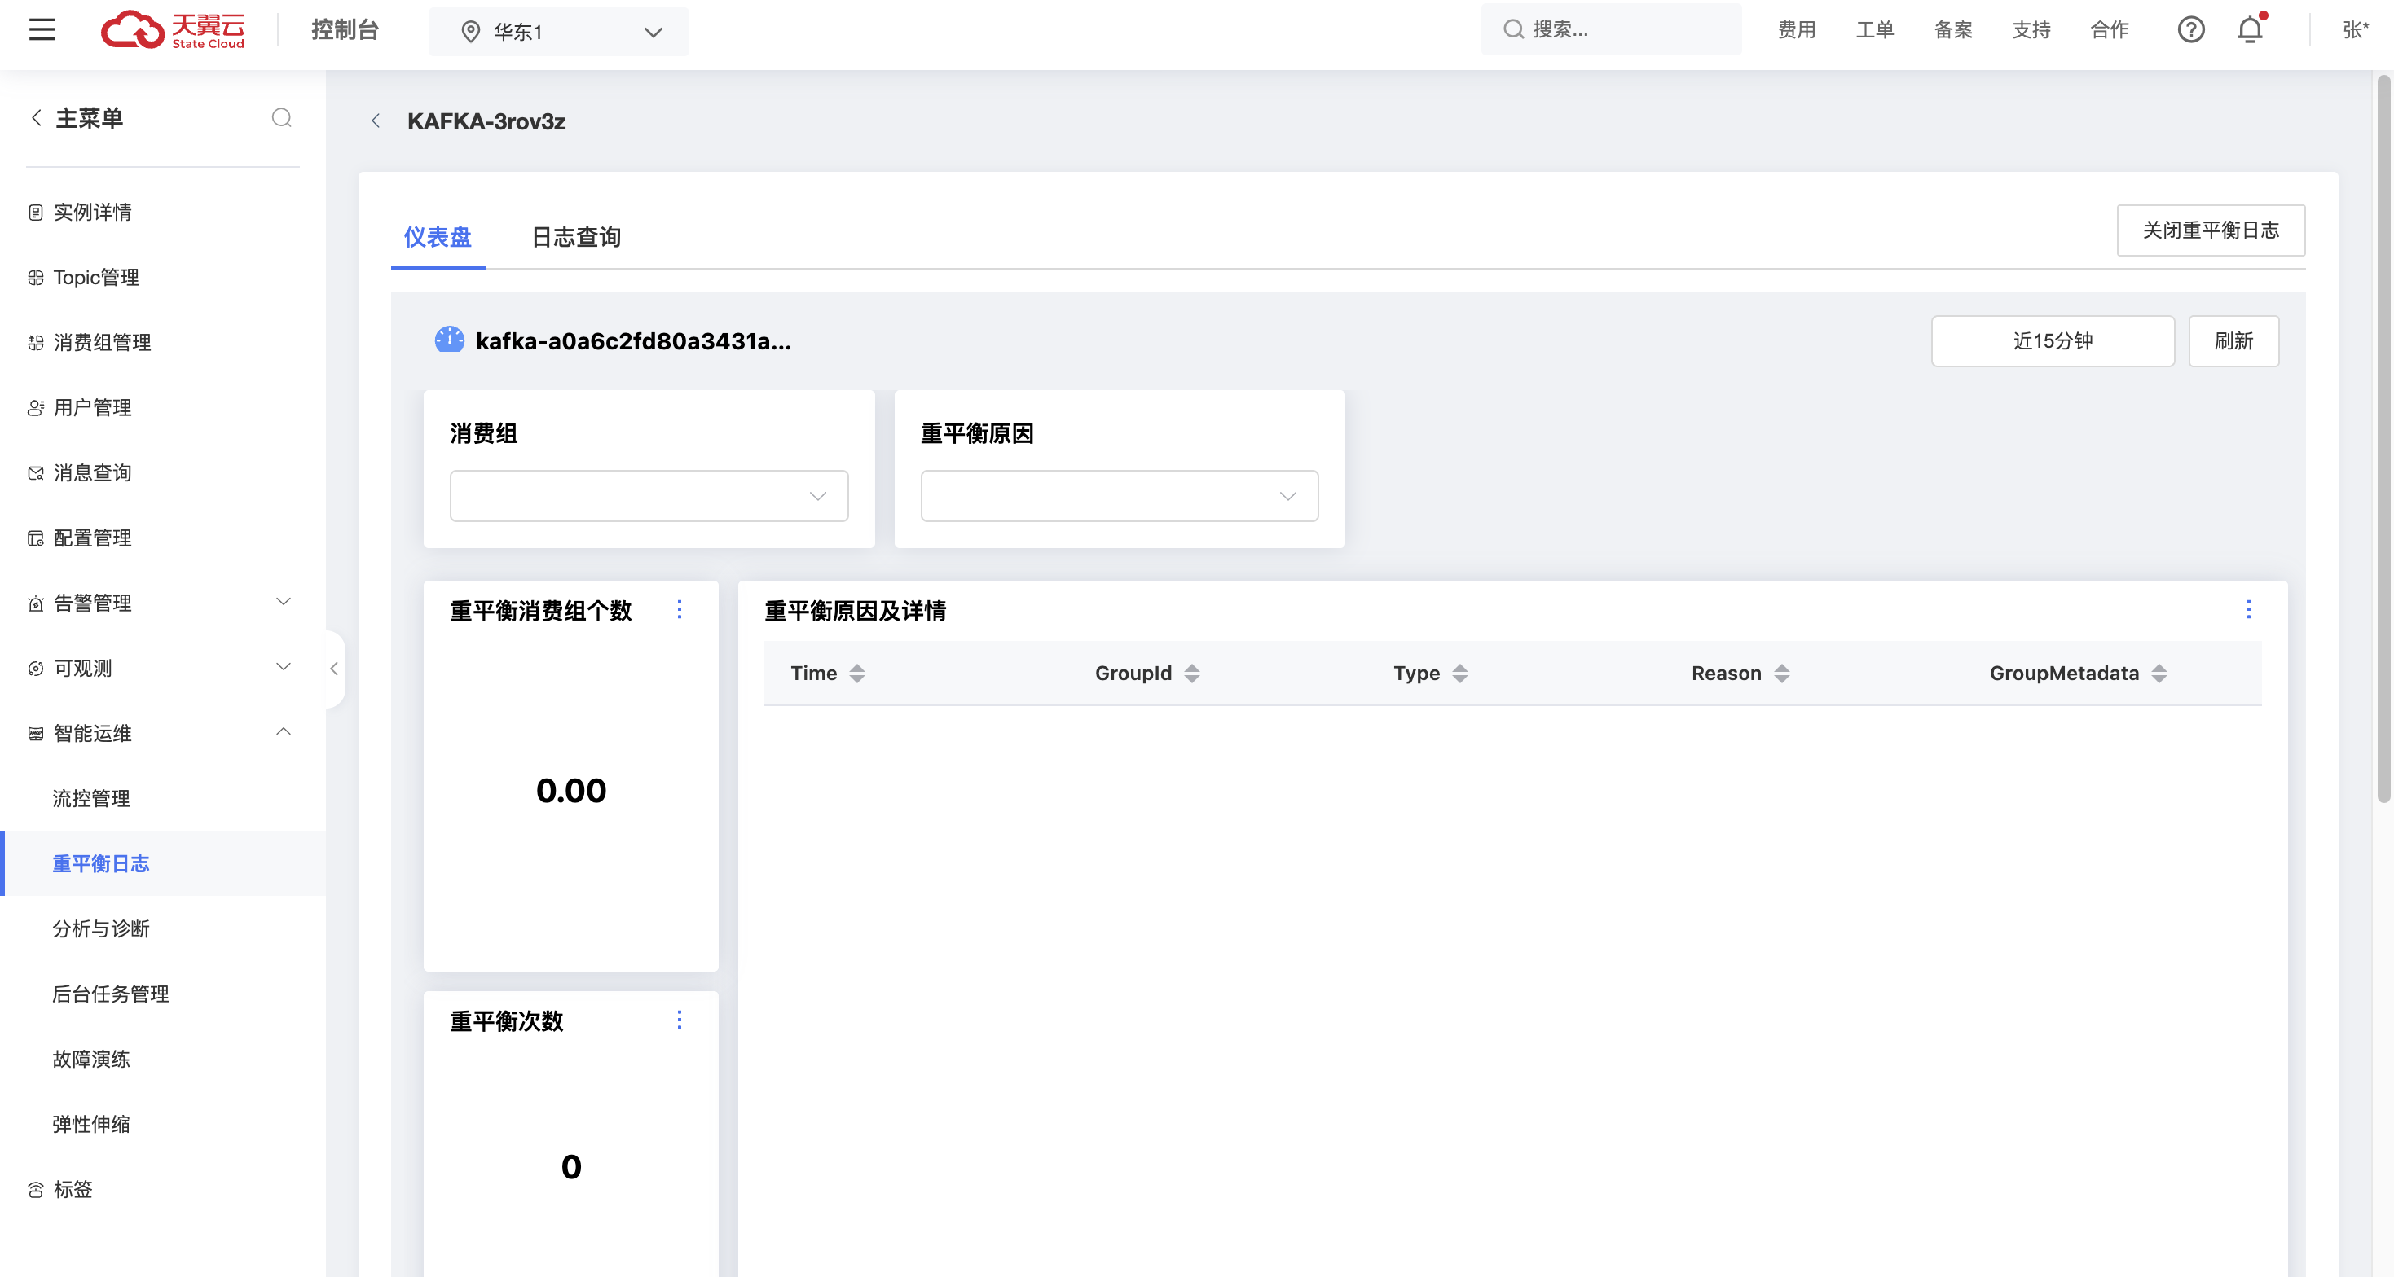Open the 张* user account menu
The image size is (2394, 1277).
pyautogui.click(x=2355, y=29)
